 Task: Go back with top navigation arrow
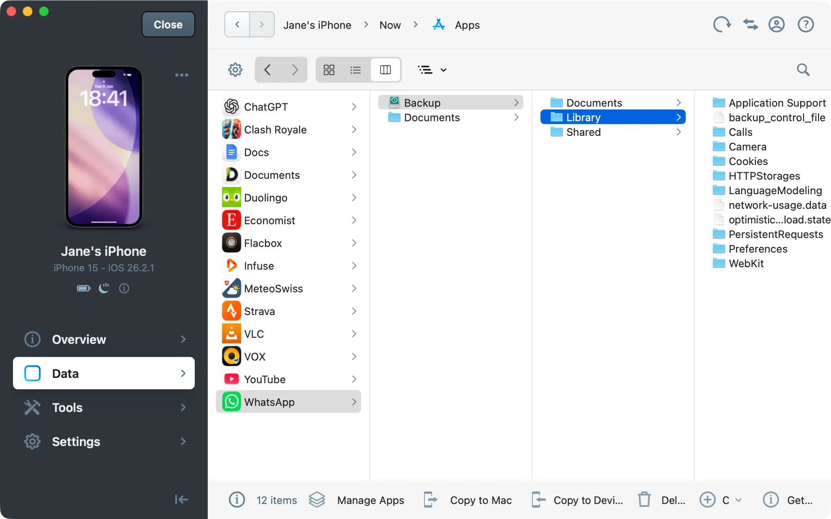(x=237, y=24)
